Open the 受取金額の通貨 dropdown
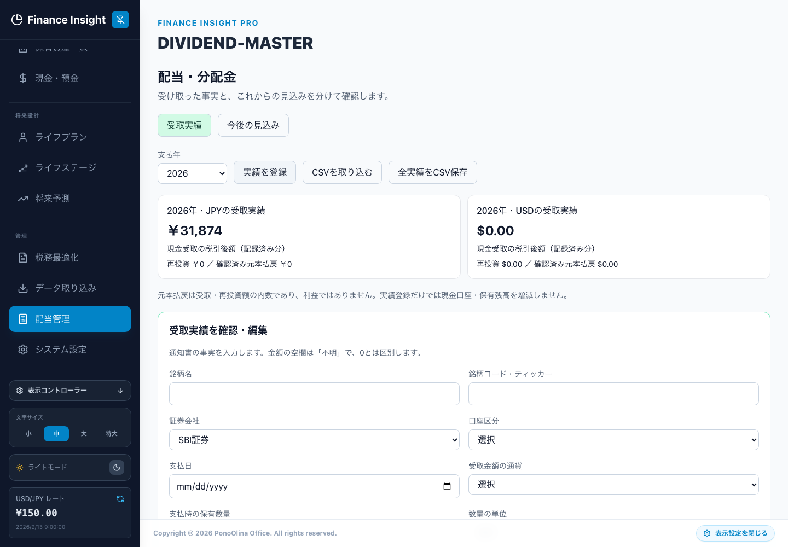Image resolution: width=788 pixels, height=547 pixels. pos(613,485)
